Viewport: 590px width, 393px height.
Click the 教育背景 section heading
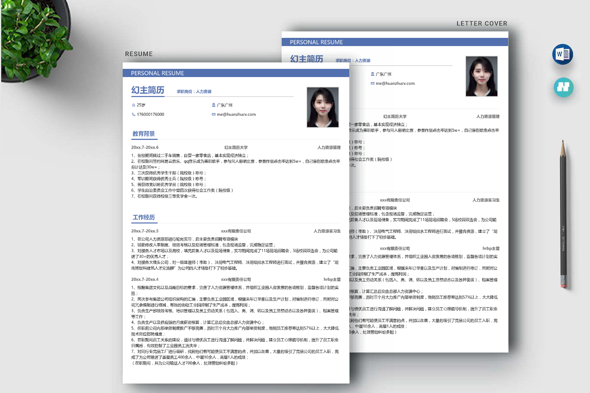(x=144, y=134)
